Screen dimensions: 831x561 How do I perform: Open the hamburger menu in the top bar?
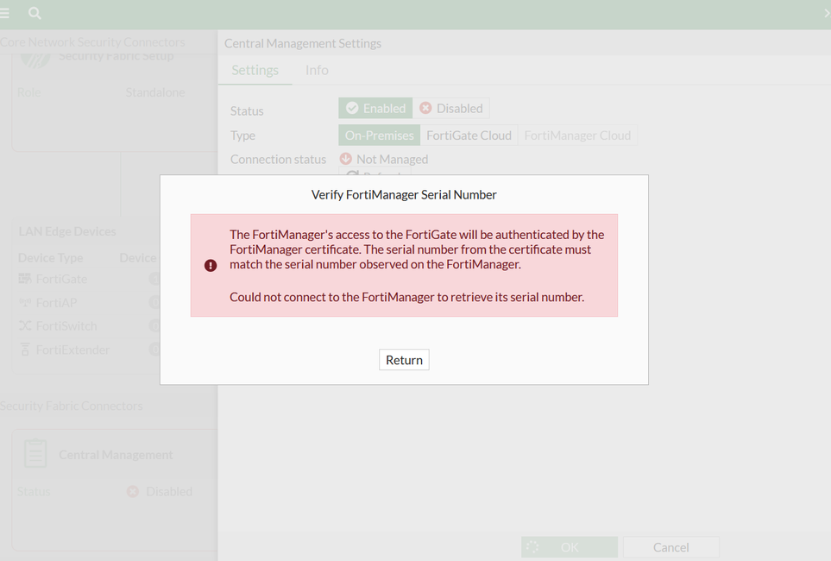(x=4, y=13)
